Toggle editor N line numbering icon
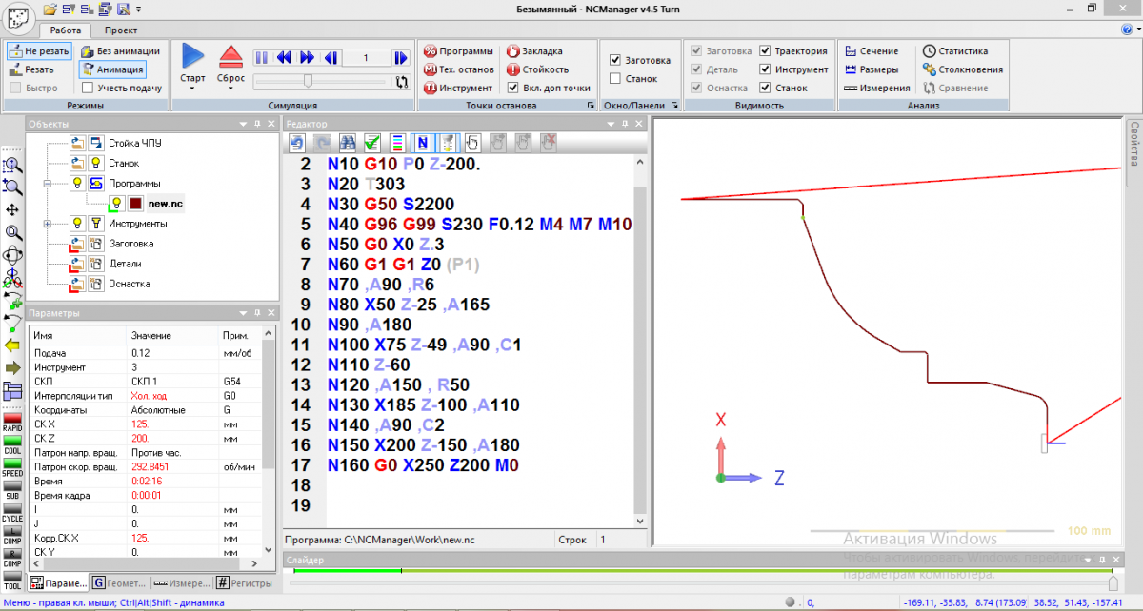 (422, 143)
